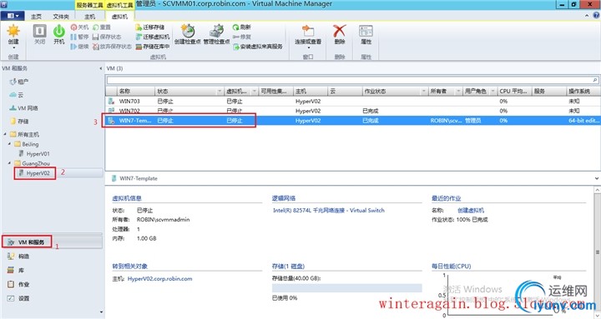Image resolution: width=601 pixels, height=319 pixels.
Task: Open the 连接或查看 dropdown arrow
Action: click(308, 47)
